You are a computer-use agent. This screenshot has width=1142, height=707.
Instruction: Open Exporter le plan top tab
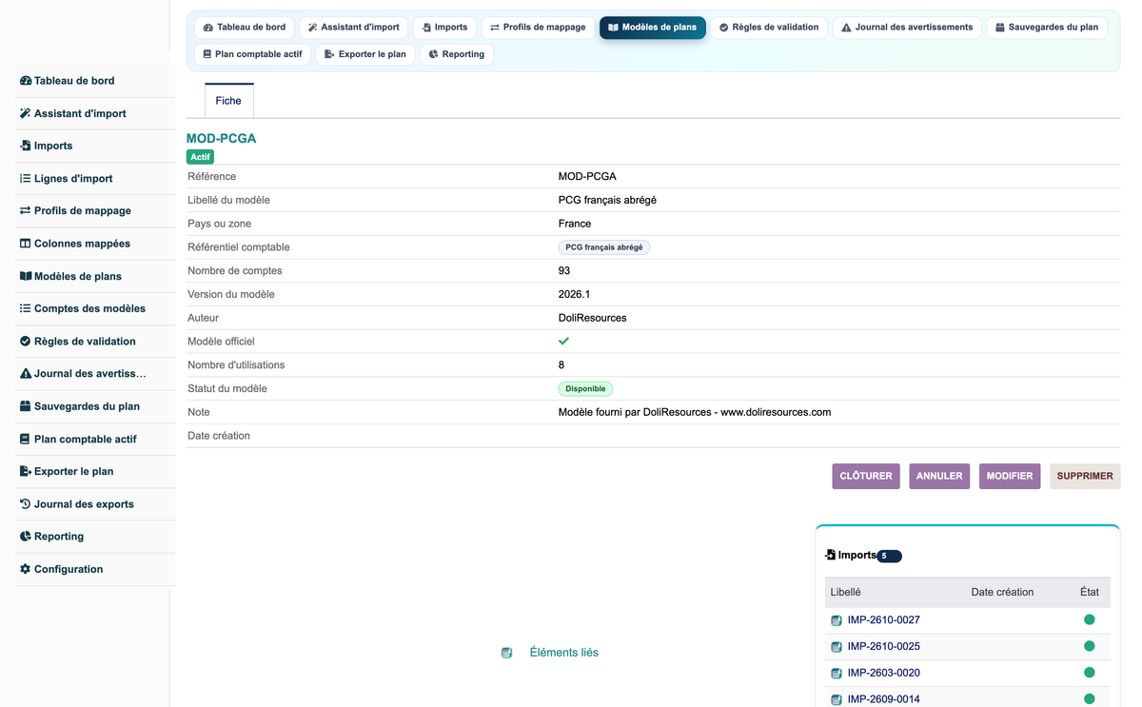pos(365,54)
